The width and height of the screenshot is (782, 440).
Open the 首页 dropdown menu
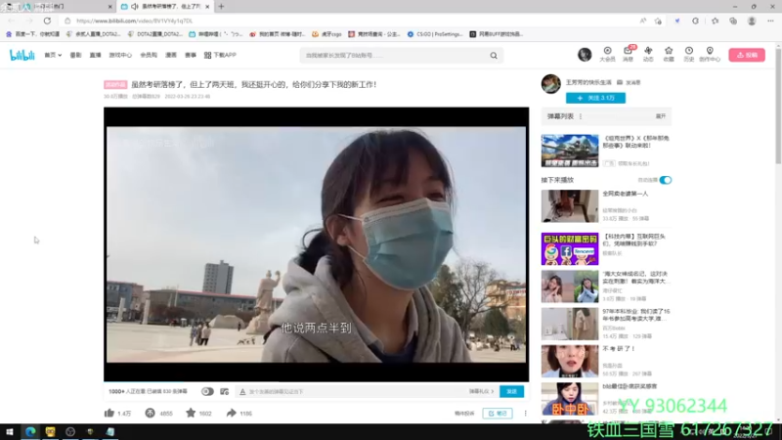(x=53, y=55)
